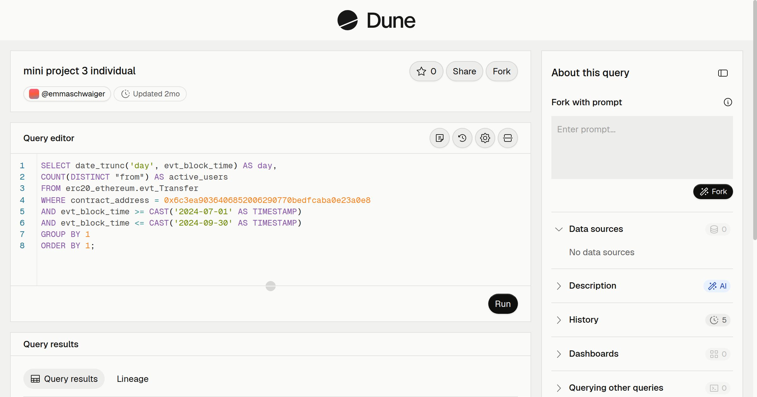Screen dimensions: 757x397
Task: Click the ORDER BY 1 line
Action: coord(67,245)
